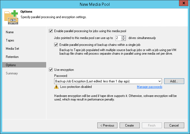This screenshot has width=190, height=134.
Task: Go to the Name step
Action: click(10, 32)
